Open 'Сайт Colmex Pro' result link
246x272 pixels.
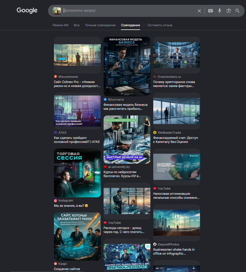(x=77, y=84)
